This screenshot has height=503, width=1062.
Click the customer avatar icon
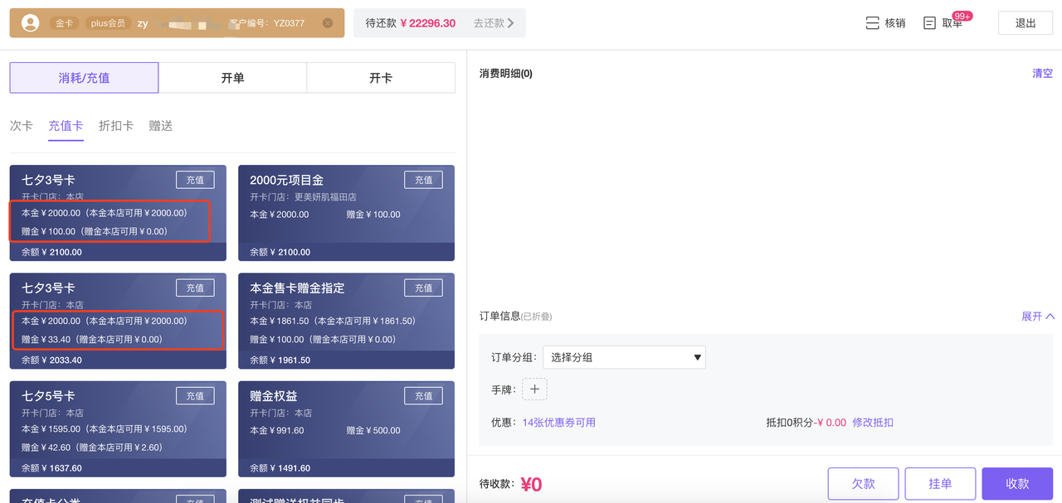31,23
